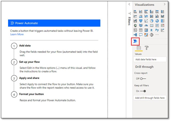This screenshot has height=121, width=171.
Task: Open the Learn More link
Action: point(17,34)
